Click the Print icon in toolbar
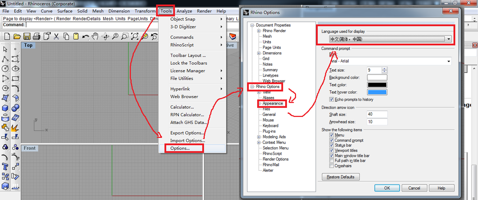 36,36
